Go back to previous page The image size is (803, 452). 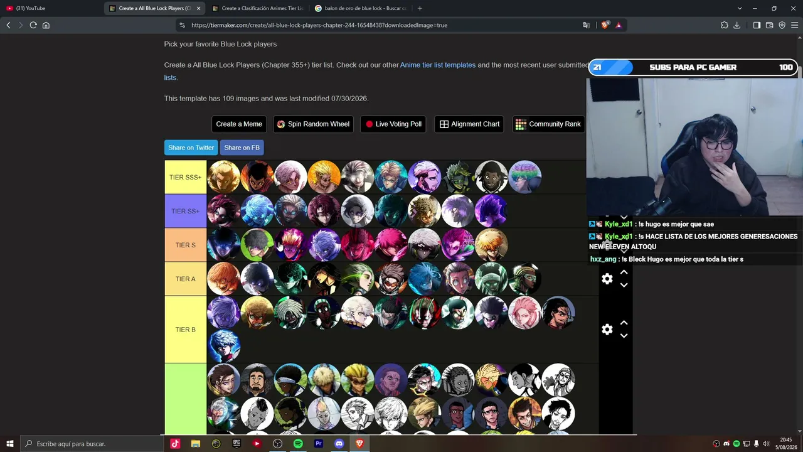[8, 25]
